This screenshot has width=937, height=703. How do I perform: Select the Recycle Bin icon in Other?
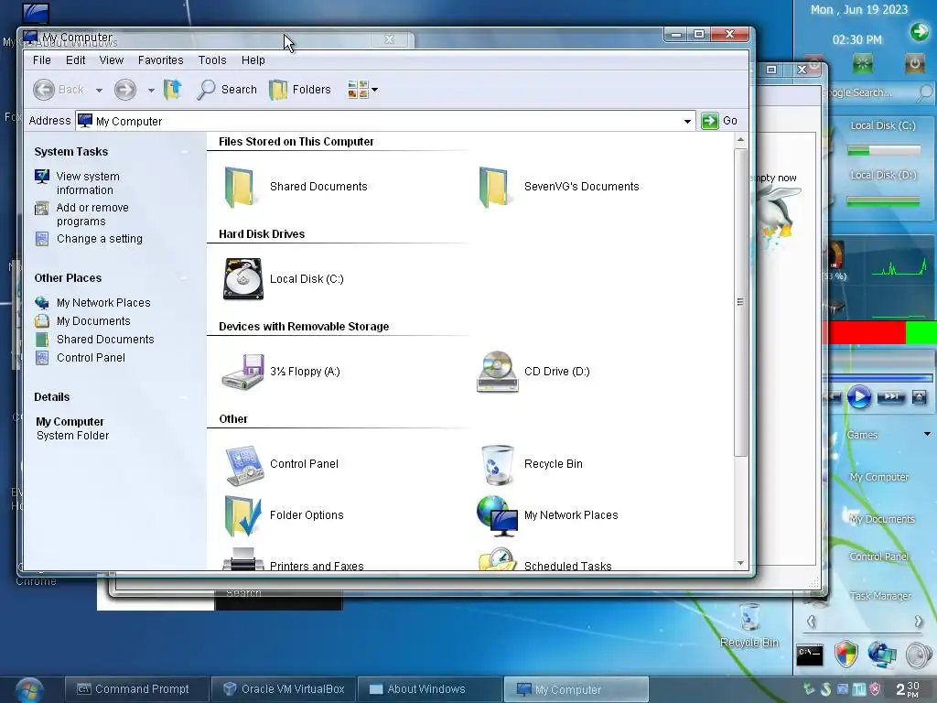[x=497, y=464]
